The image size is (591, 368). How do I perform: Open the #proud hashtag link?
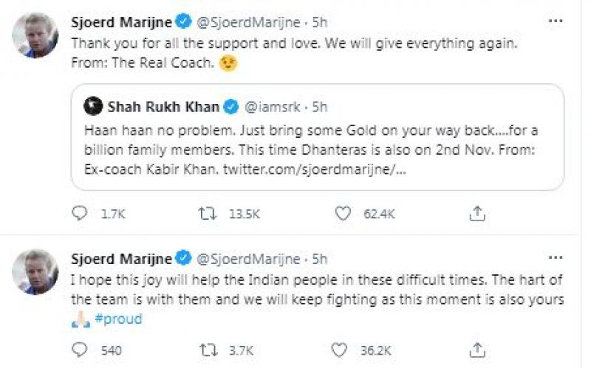coord(118,319)
